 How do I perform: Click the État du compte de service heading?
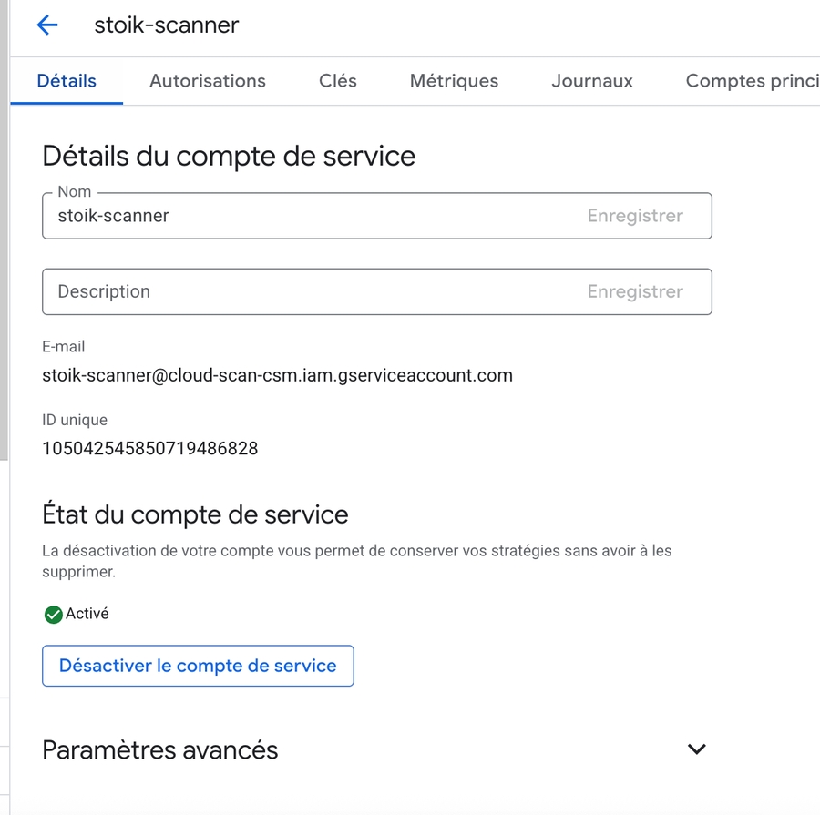195,514
